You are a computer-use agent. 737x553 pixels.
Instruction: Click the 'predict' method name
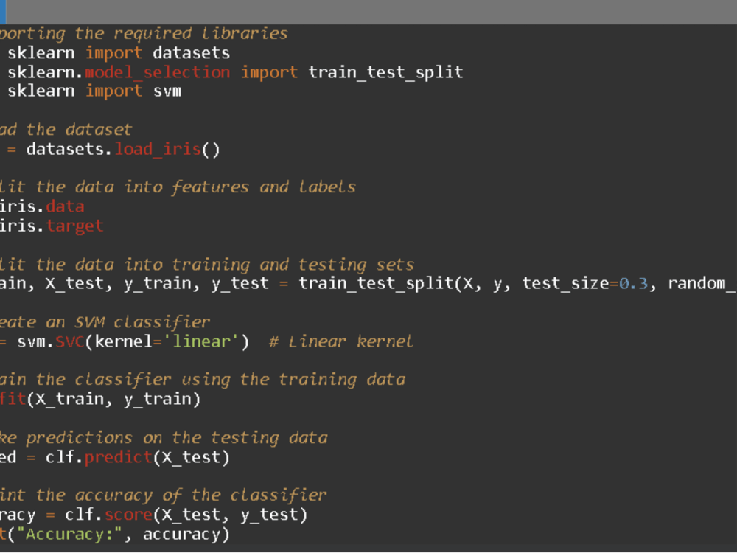tap(119, 457)
